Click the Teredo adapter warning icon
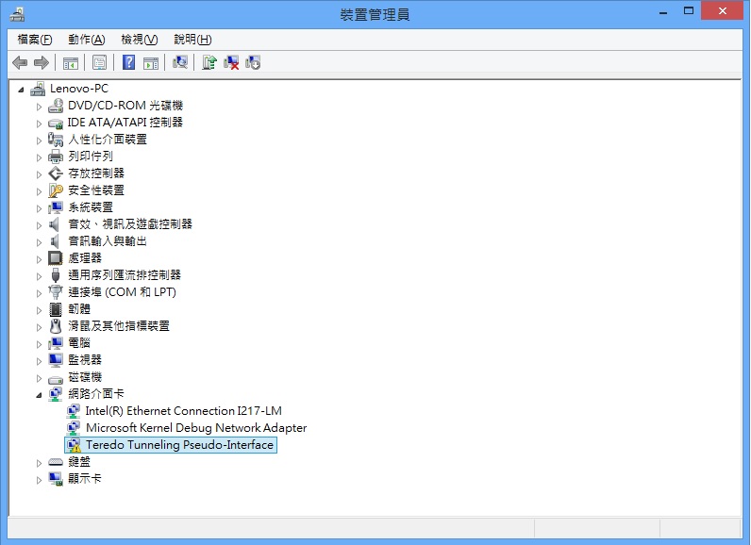 tap(74, 445)
